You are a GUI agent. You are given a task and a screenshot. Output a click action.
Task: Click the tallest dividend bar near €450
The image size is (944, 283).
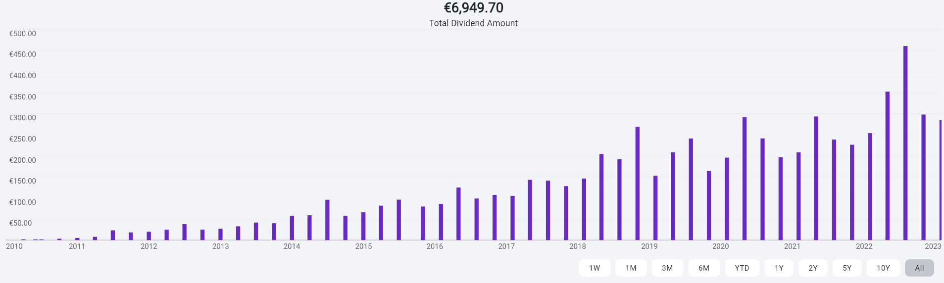click(x=905, y=143)
